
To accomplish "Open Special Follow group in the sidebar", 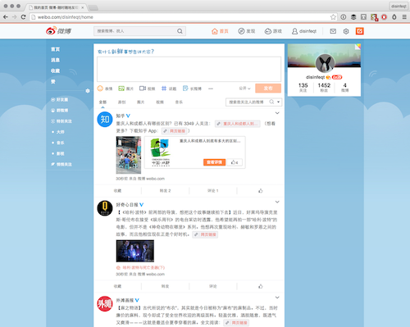I will coord(61,121).
